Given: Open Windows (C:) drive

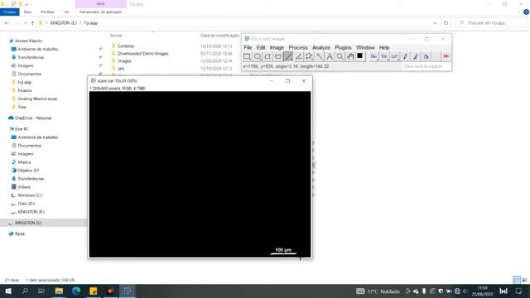Looking at the screenshot, I should [30, 195].
